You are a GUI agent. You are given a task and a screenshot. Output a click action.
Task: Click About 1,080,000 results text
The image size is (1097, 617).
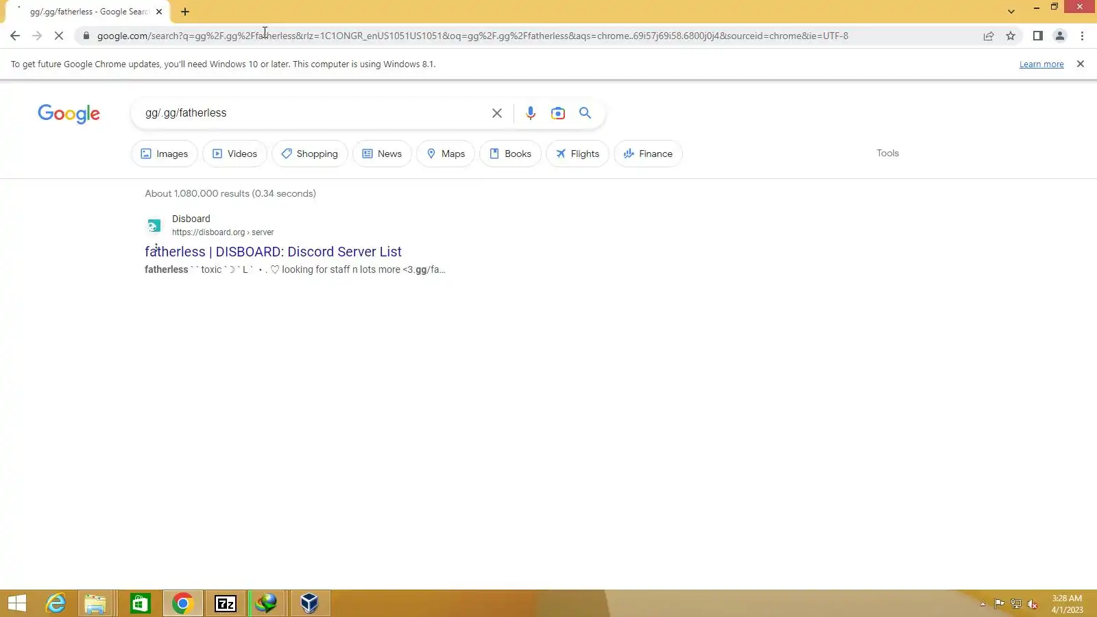click(x=230, y=193)
